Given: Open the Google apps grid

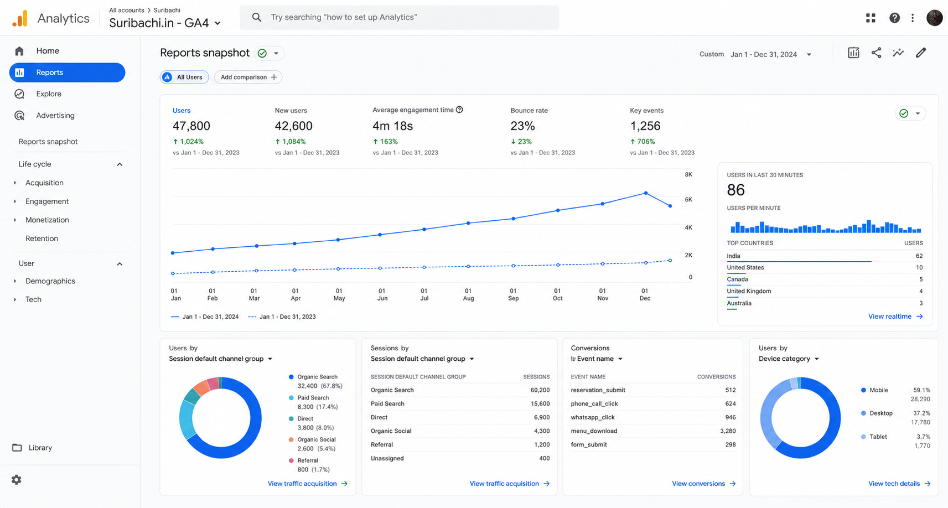Looking at the screenshot, I should pyautogui.click(x=871, y=18).
